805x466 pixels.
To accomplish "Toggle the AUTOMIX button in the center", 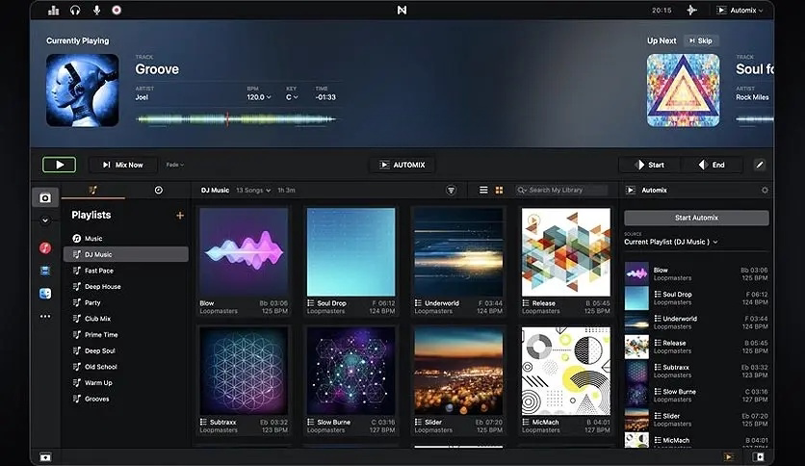I will tap(402, 165).
